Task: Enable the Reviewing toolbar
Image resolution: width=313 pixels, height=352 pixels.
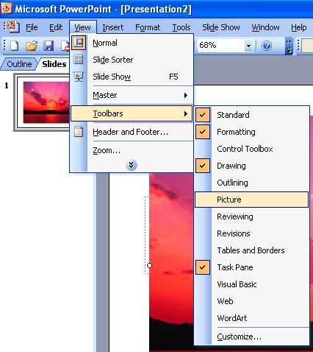Action: click(252, 217)
